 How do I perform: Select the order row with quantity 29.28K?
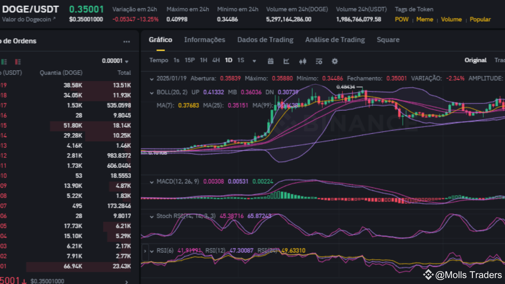(65, 136)
